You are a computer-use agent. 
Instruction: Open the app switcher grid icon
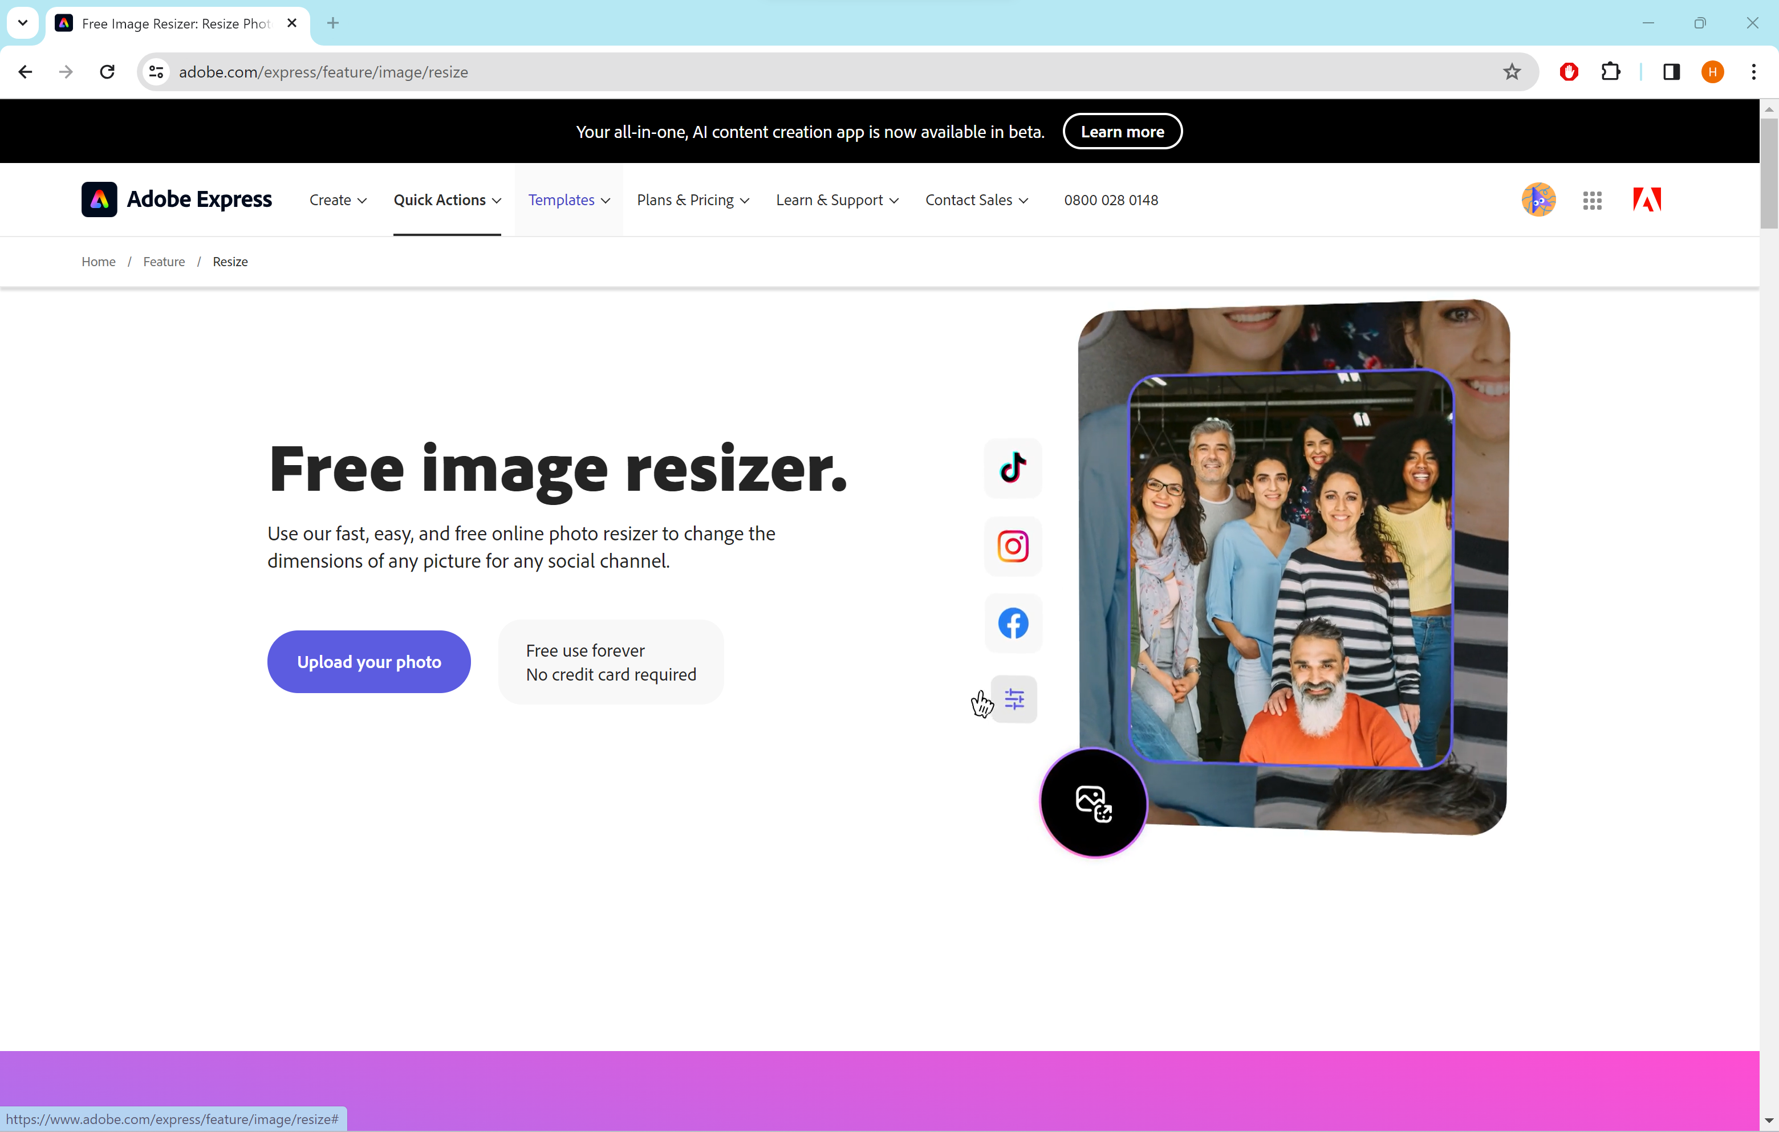point(1592,200)
